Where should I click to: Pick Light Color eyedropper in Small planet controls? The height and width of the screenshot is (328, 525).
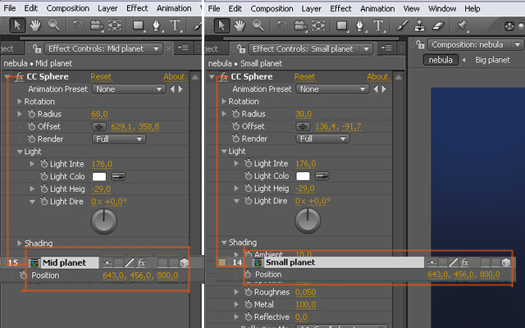(322, 175)
